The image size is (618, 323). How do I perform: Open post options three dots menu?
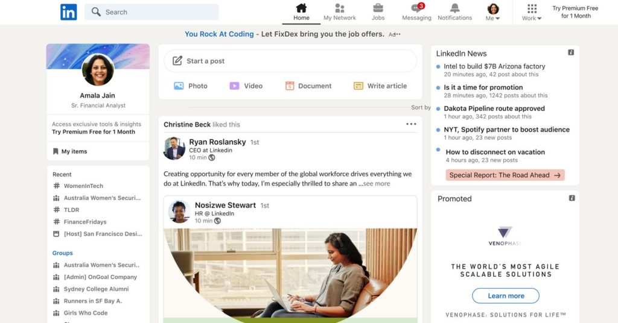click(411, 124)
